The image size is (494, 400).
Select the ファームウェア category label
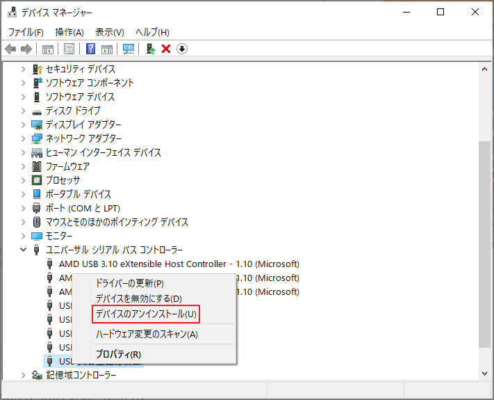[67, 166]
